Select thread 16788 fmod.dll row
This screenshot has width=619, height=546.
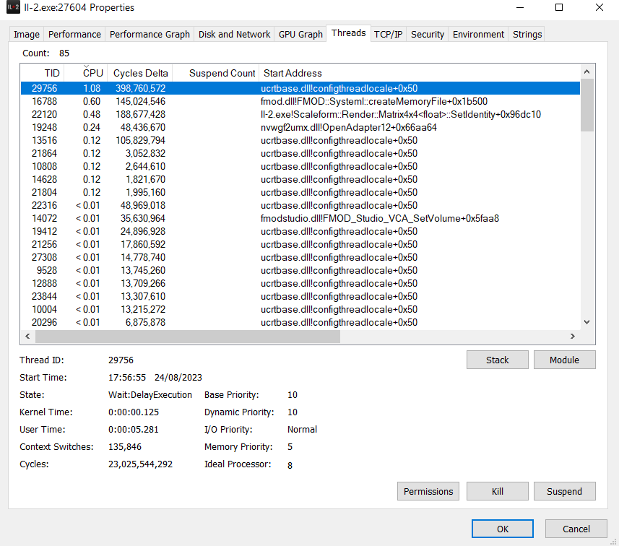[300, 101]
